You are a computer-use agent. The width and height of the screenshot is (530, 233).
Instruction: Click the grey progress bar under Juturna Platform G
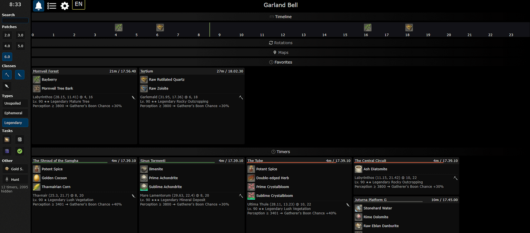pos(389,202)
